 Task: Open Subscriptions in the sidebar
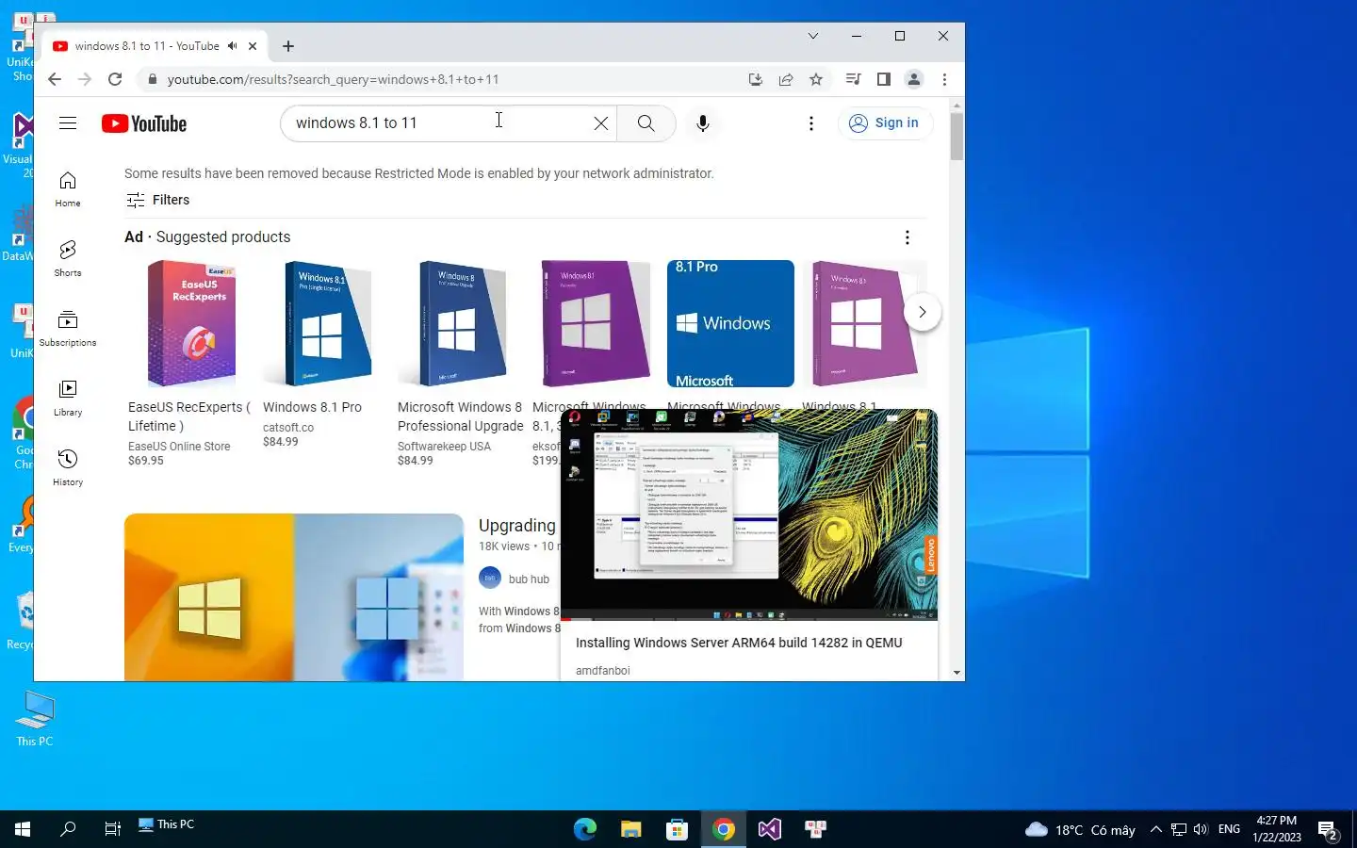(x=68, y=328)
